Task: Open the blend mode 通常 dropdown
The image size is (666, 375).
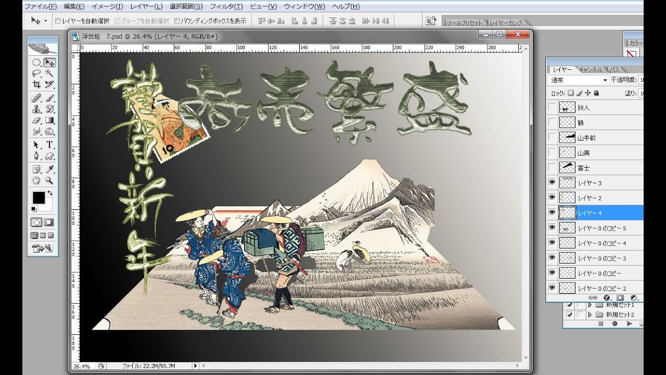Action: click(x=579, y=80)
